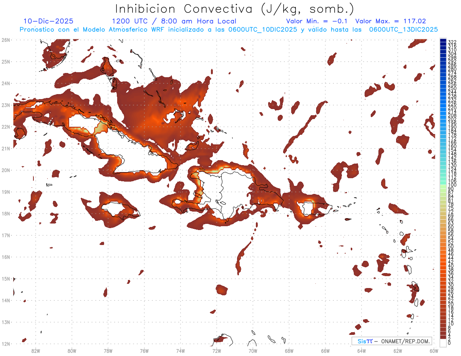The width and height of the screenshot is (461, 356).
Task: Click the "25N" latitude label
Action: pos(5,61)
